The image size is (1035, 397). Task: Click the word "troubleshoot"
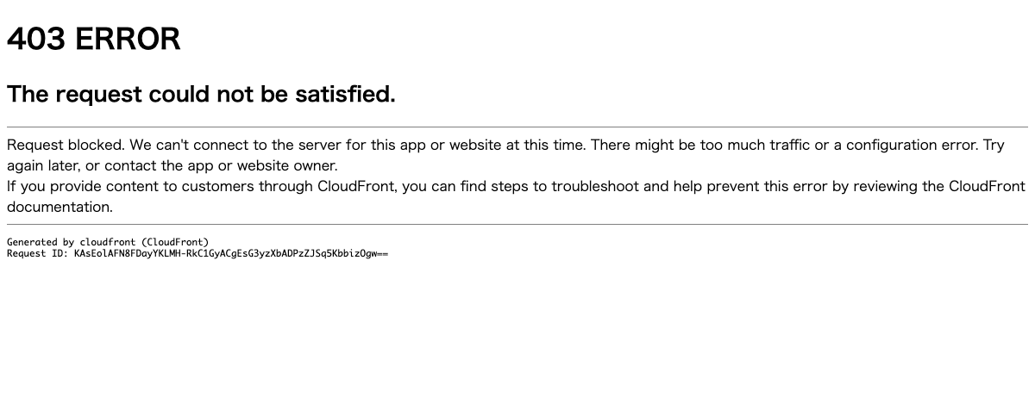tap(596, 186)
